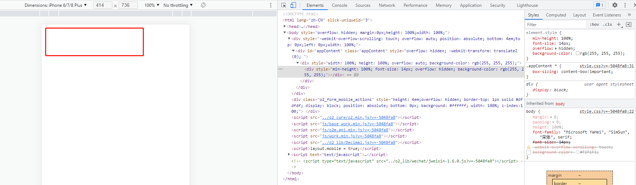Open the Computed styles tab
This screenshot has width=636, height=185.
555,15
